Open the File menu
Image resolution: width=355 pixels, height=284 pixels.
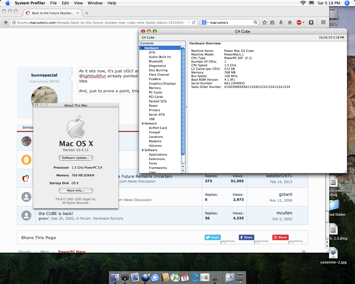coord(54,3)
